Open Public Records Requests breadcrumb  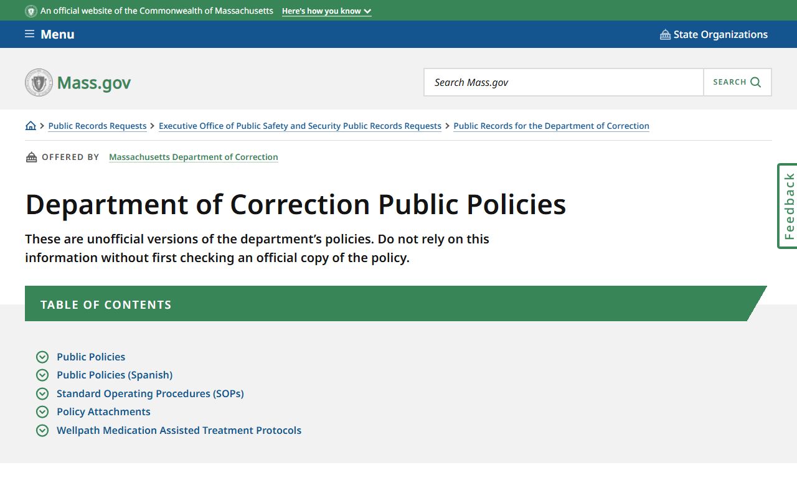(97, 126)
